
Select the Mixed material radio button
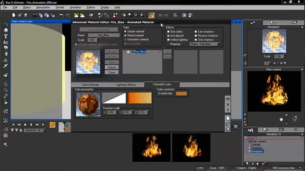click(125, 36)
